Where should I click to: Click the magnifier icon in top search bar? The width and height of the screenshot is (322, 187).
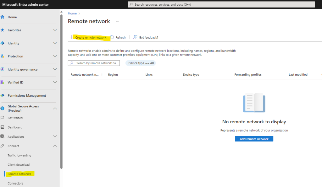pyautogui.click(x=131, y=4)
